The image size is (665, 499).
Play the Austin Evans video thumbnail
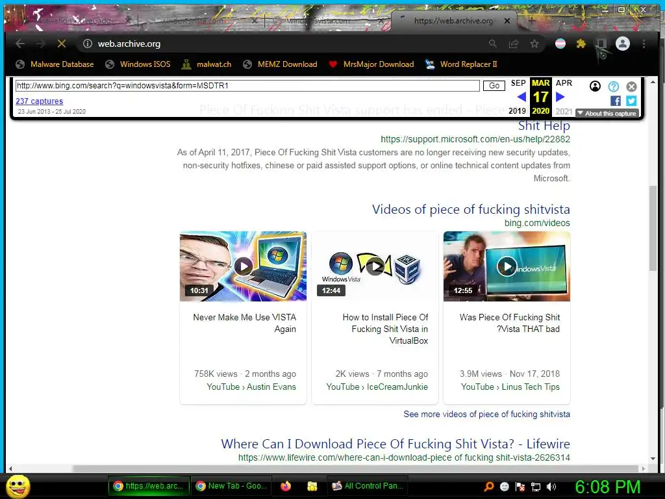243,266
